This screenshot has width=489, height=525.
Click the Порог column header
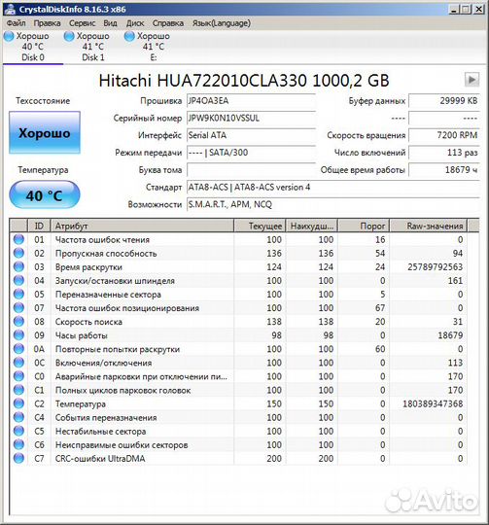(365, 226)
